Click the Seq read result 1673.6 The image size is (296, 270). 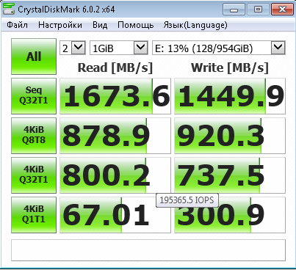115,96
